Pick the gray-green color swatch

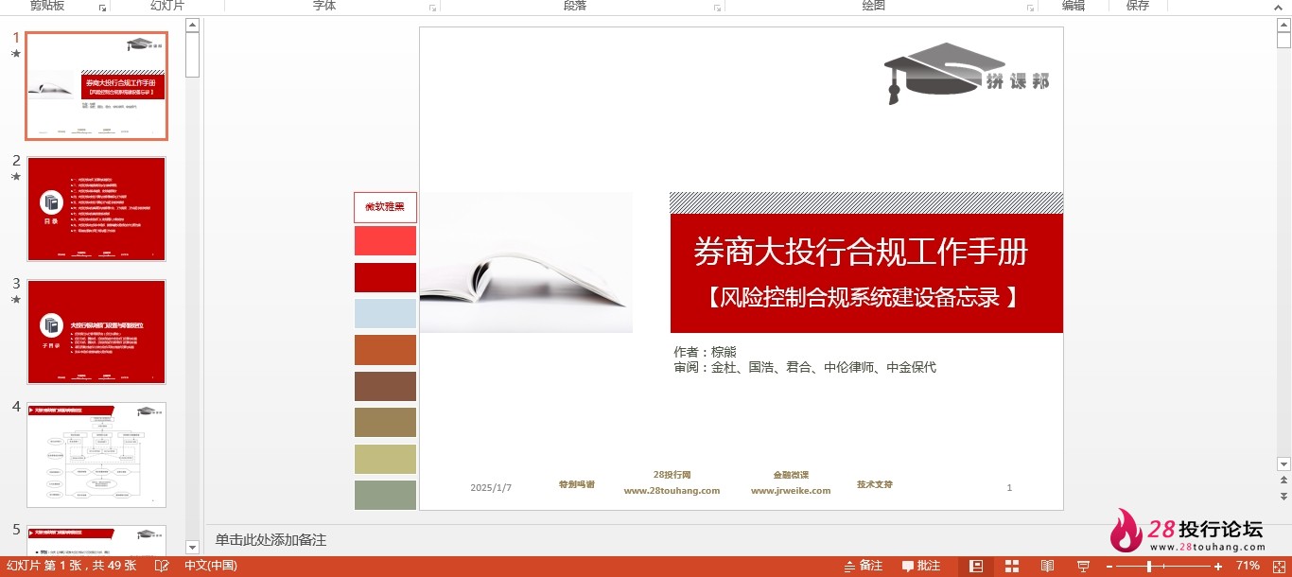(x=385, y=495)
